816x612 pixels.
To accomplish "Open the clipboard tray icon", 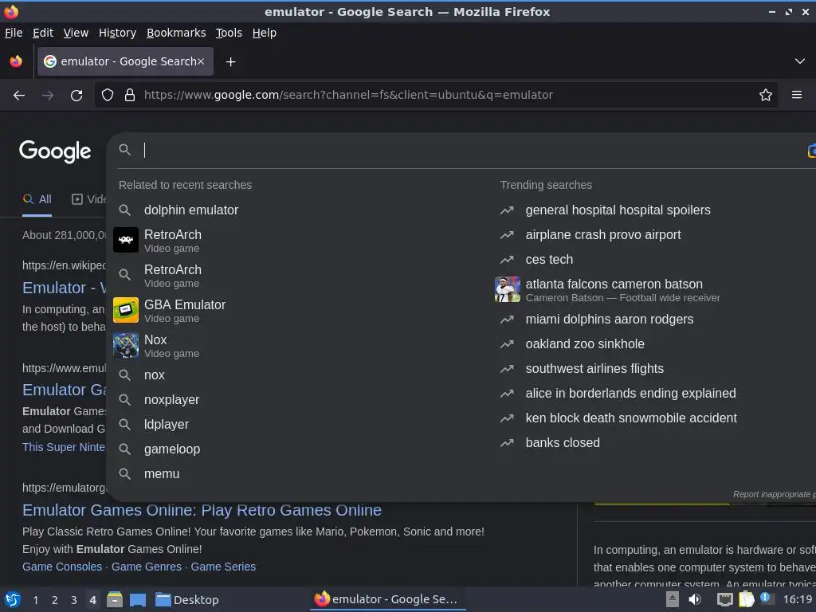I will click(x=746, y=599).
